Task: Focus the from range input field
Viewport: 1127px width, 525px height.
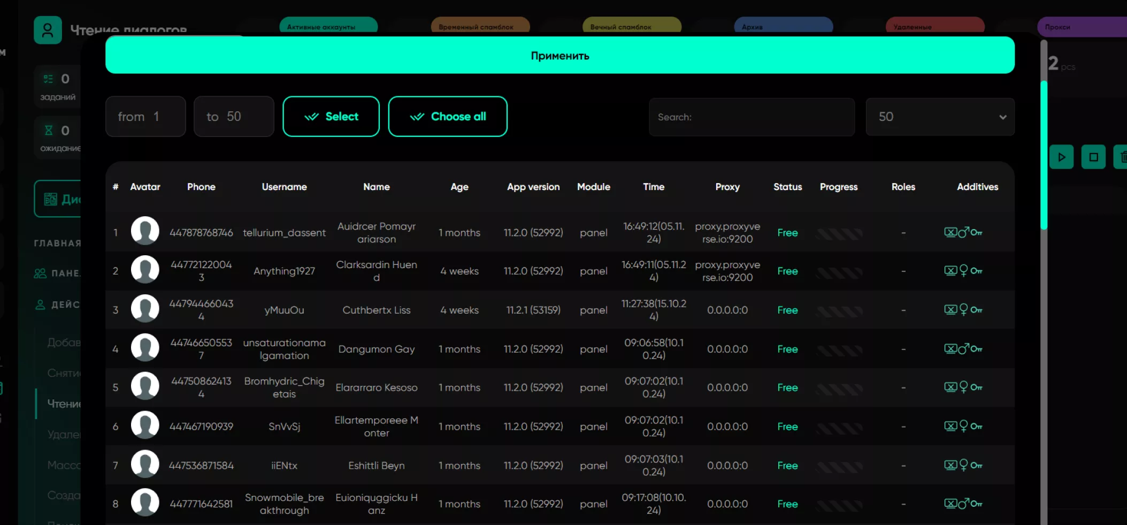Action: pos(145,117)
